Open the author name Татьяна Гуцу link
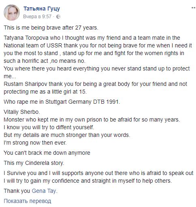The height and width of the screenshot is (207, 196). 42,9
